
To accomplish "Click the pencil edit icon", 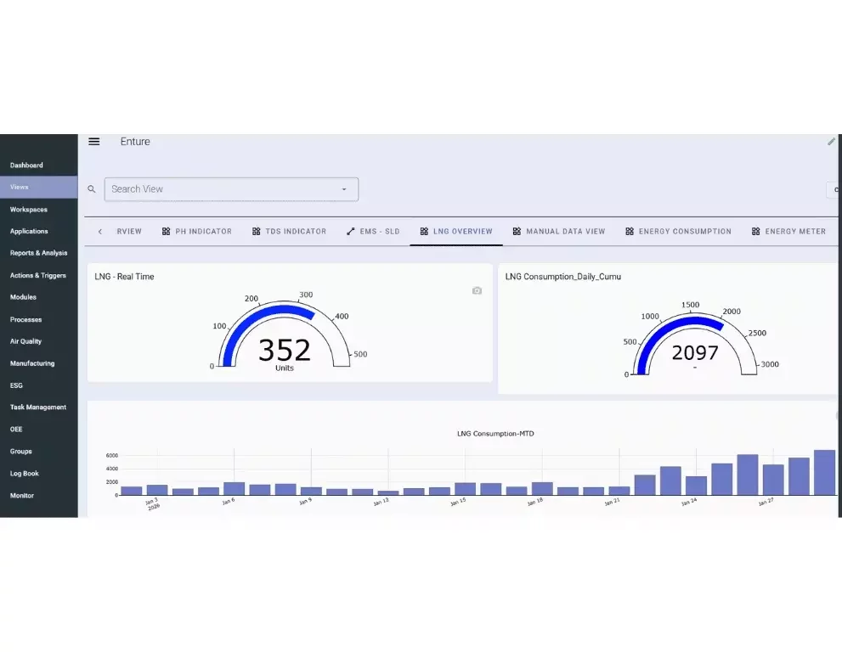I will [831, 142].
